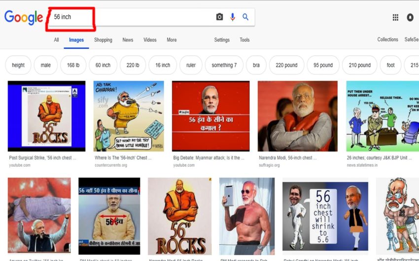The width and height of the screenshot is (419, 261).
Task: Click the Google logo
Action: 24,18
